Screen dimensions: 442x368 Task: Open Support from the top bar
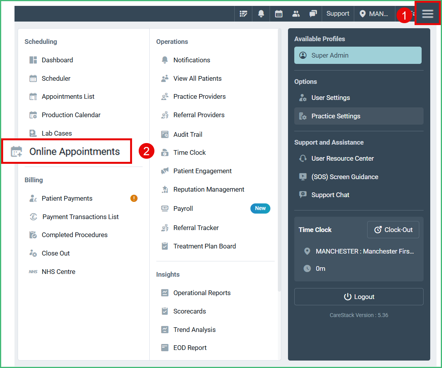click(x=337, y=13)
